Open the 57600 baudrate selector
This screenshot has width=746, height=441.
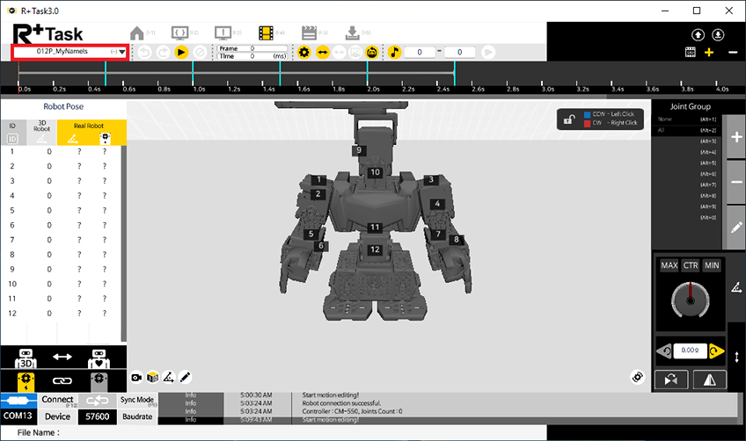95,416
